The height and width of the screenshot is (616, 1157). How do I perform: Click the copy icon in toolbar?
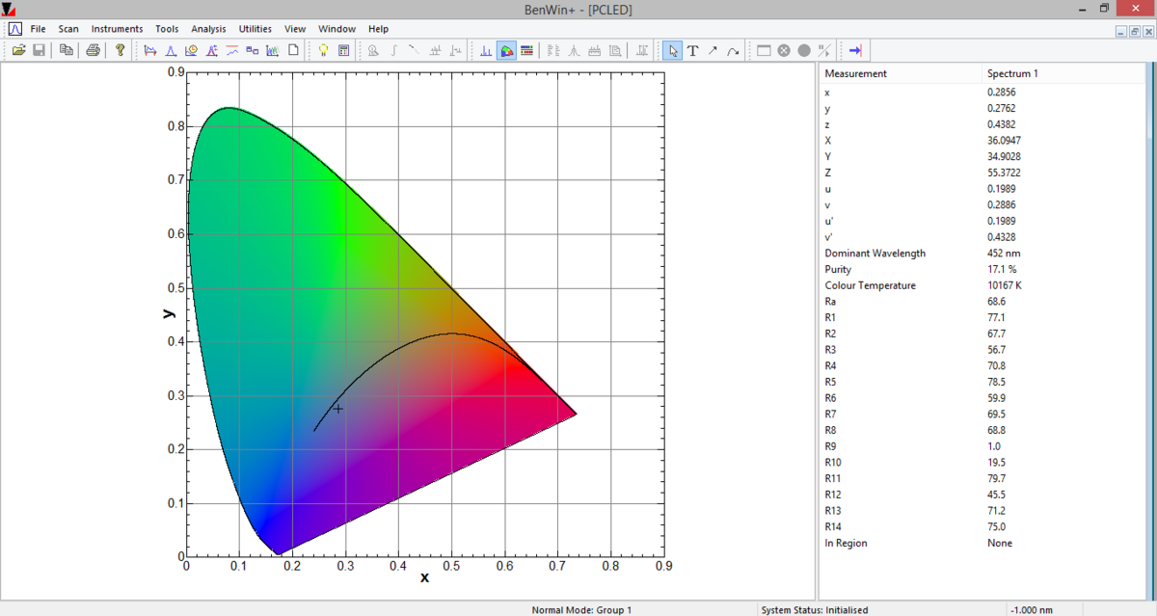coord(67,50)
